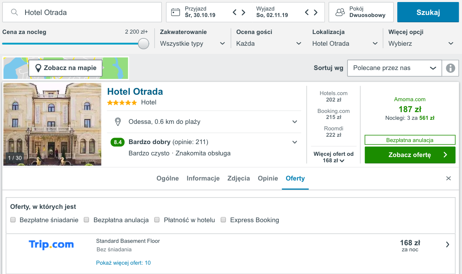
Task: Advance arrival date by one day
Action: (244, 12)
